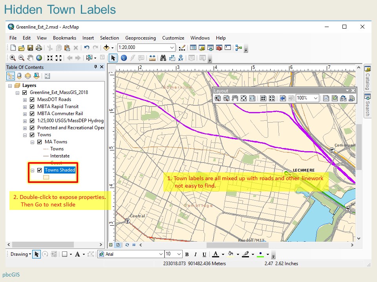Uncheck the MA Towns layer
The width and height of the screenshot is (377, 282).
coord(40,142)
